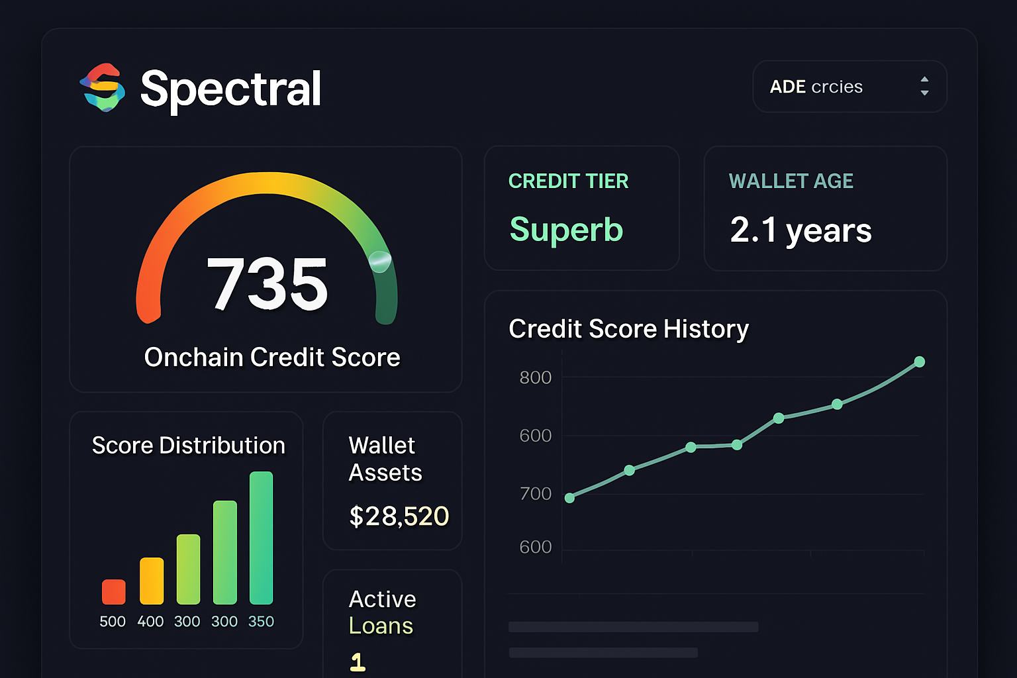This screenshot has width=1017, height=678.
Task: Click the up chevron on currency selector
Action: (x=925, y=80)
